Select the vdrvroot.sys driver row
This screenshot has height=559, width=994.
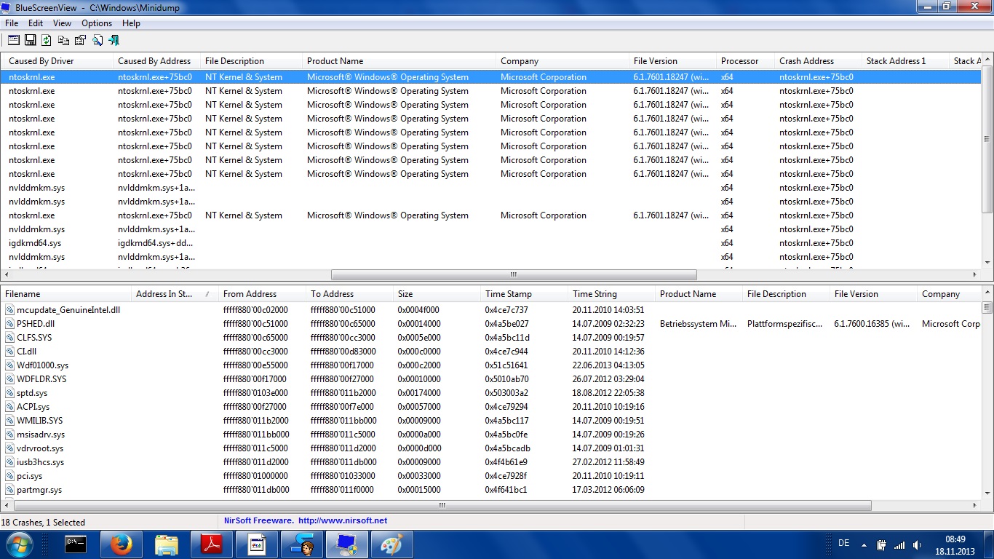click(491, 448)
